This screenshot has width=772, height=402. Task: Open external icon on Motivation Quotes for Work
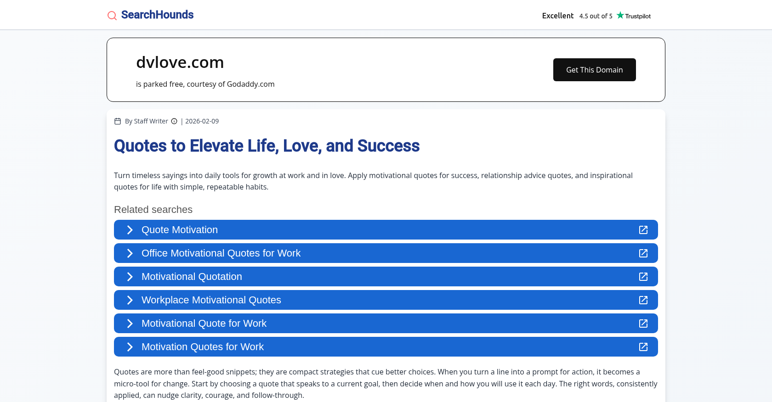click(x=643, y=347)
